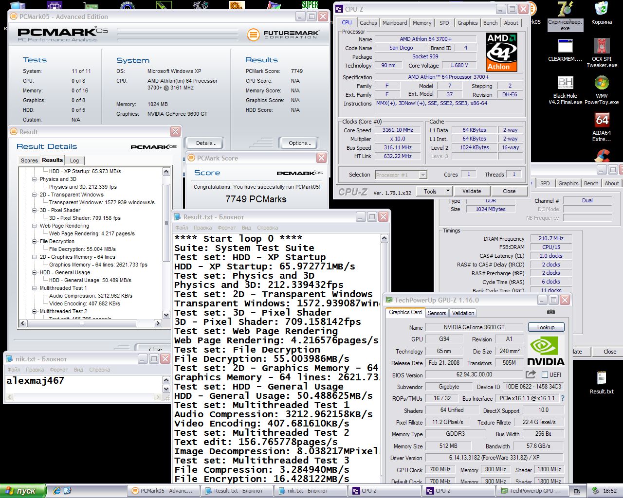623x498 pixels.
Task: Click Close button in front CPU-Z window
Action: click(509, 191)
